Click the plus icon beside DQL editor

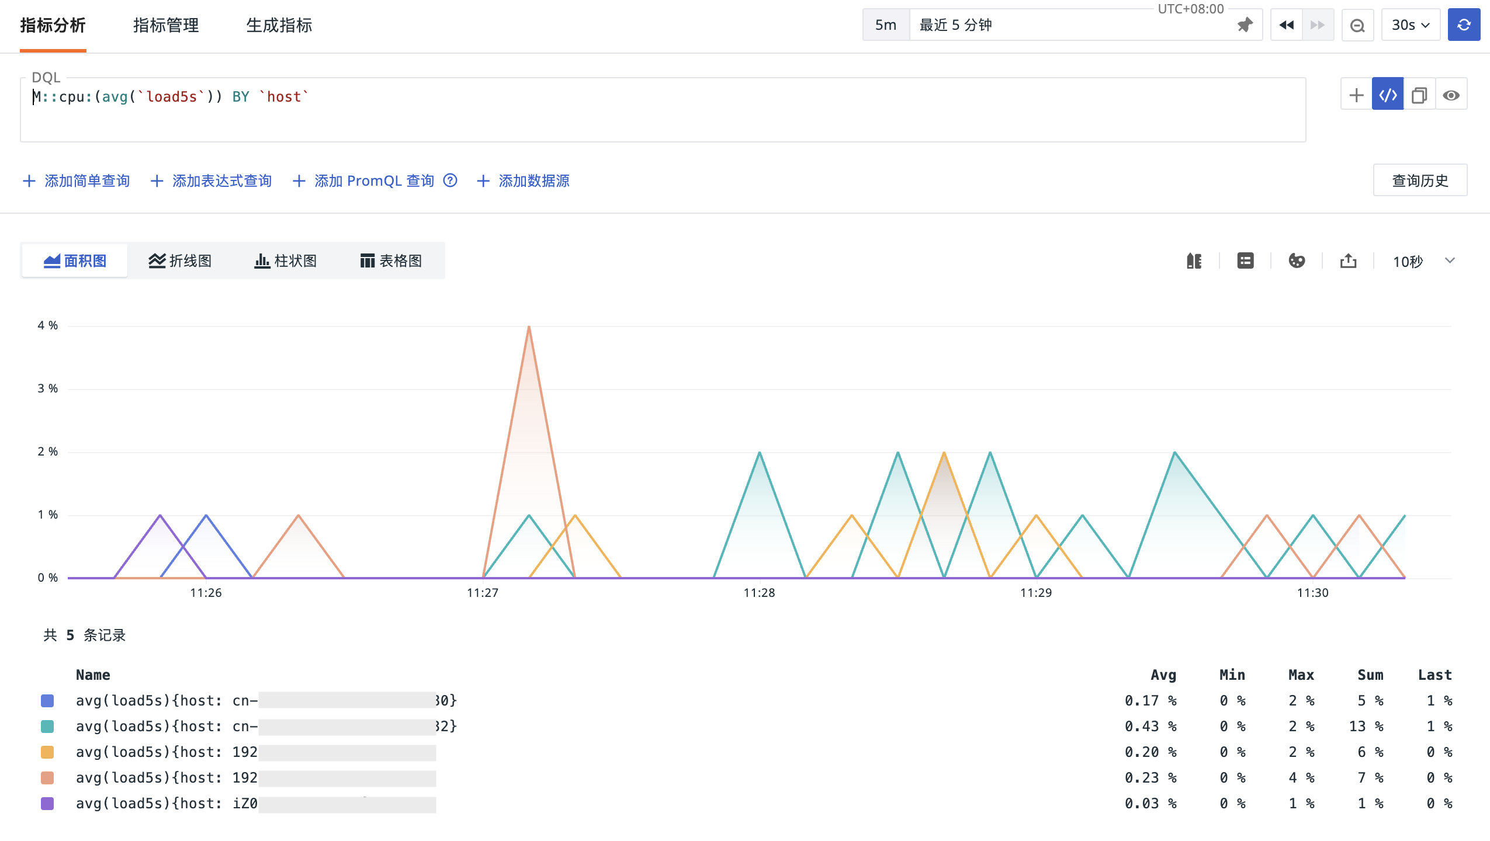point(1356,95)
